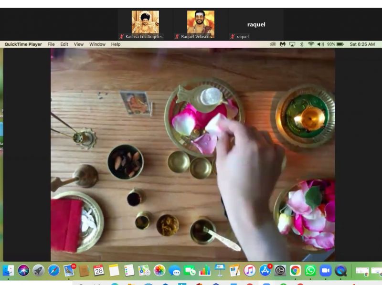Open WhatsApp from the dock

[x=310, y=271]
